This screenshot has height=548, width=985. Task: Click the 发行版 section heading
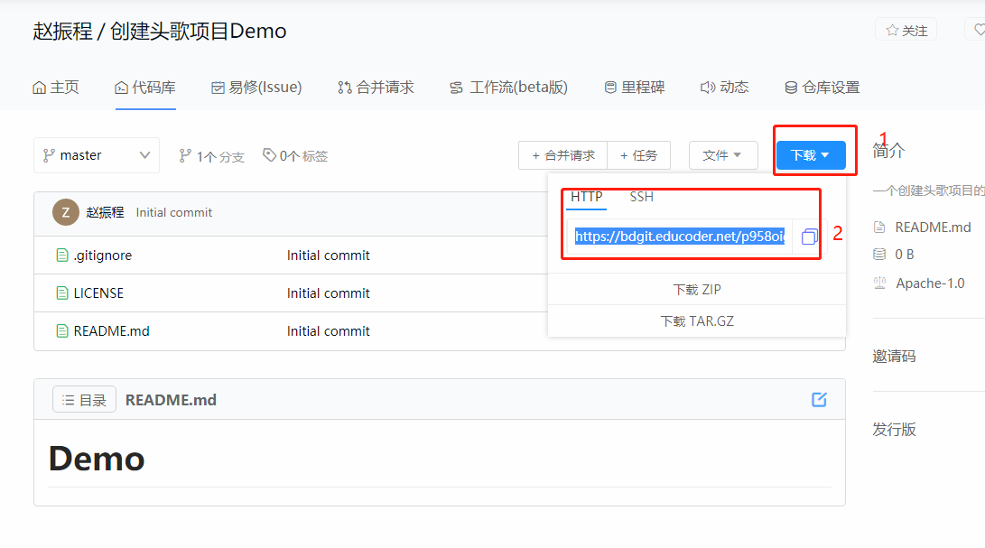pos(894,429)
